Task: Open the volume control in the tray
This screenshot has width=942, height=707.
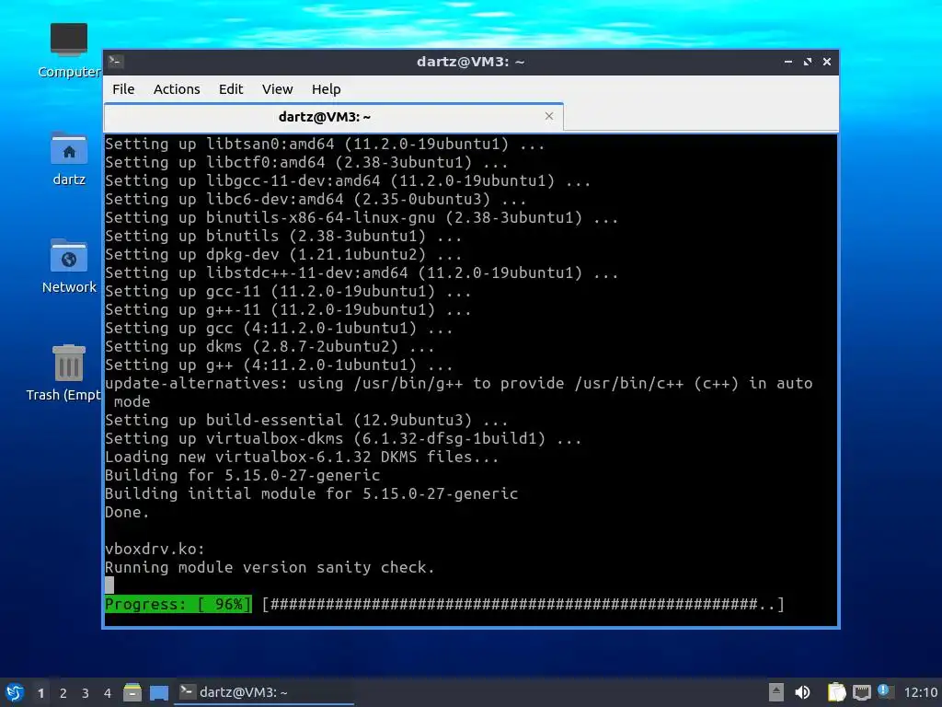Action: tap(802, 692)
